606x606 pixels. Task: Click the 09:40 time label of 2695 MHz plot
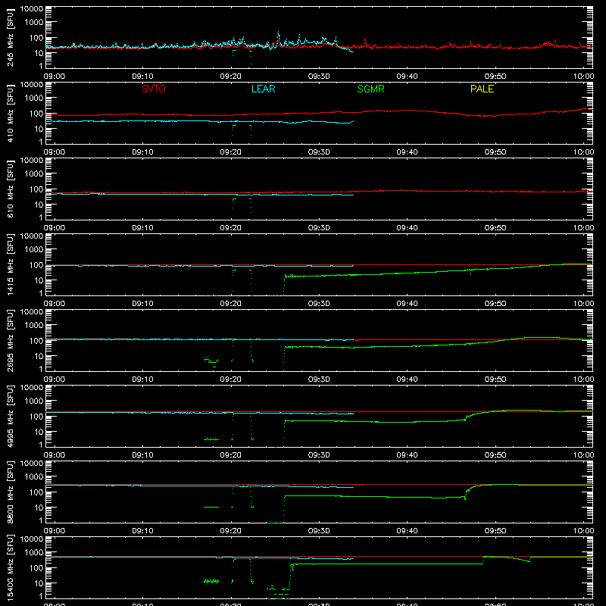(x=407, y=380)
